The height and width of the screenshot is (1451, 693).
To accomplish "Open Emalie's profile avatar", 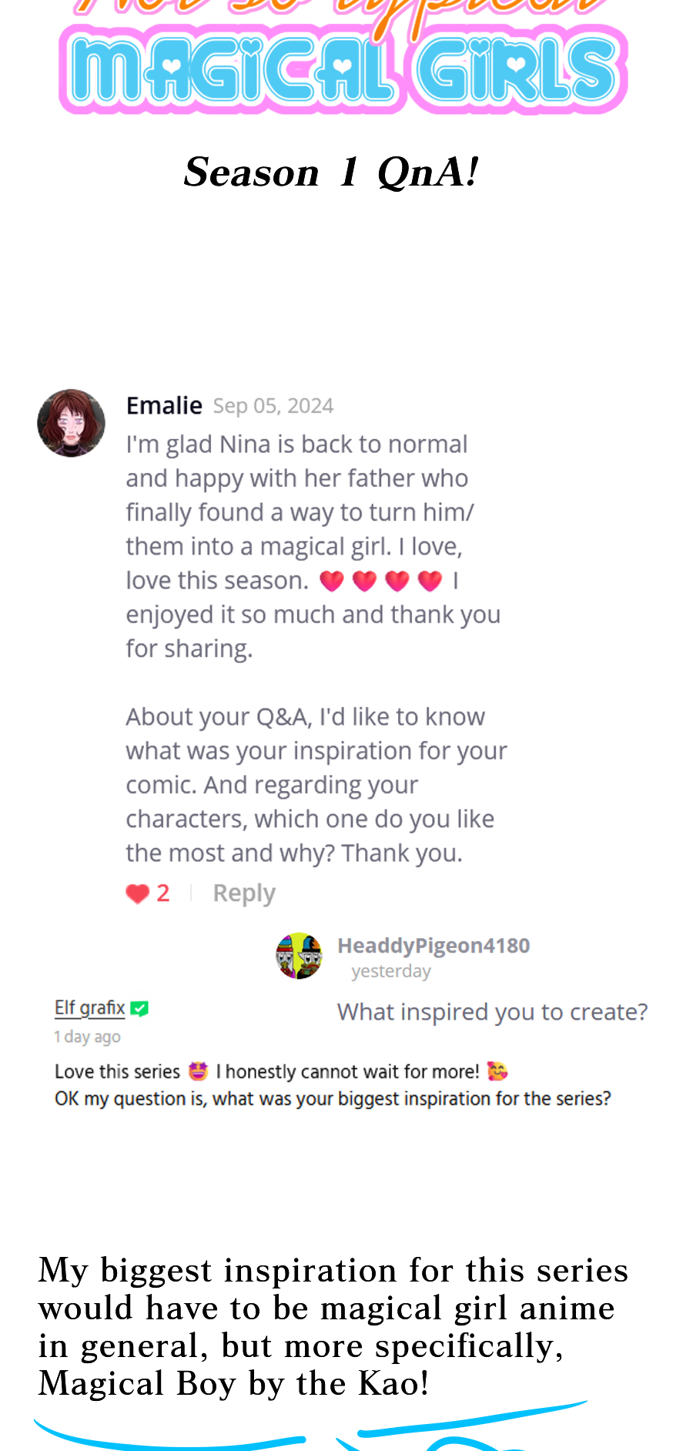I will pyautogui.click(x=71, y=423).
